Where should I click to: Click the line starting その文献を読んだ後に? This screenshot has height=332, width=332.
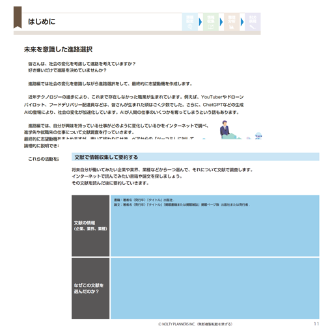click(110, 183)
